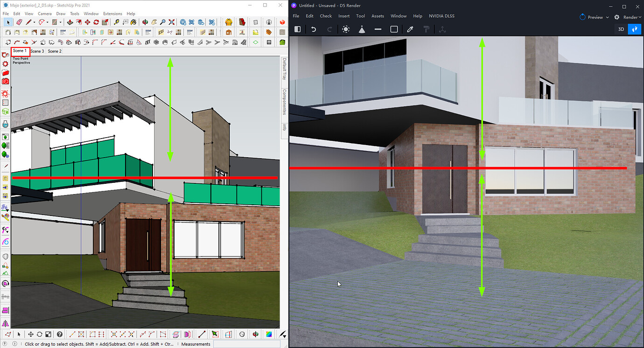This screenshot has width=644, height=348.
Task: Activate D5 Render's material eyedropper tool
Action: 411,29
